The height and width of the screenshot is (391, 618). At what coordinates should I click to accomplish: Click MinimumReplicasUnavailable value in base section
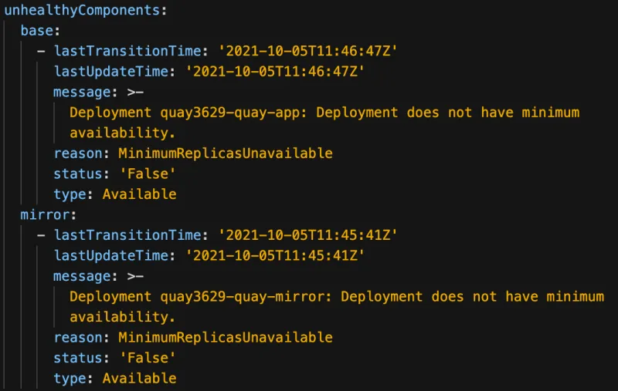coord(225,153)
